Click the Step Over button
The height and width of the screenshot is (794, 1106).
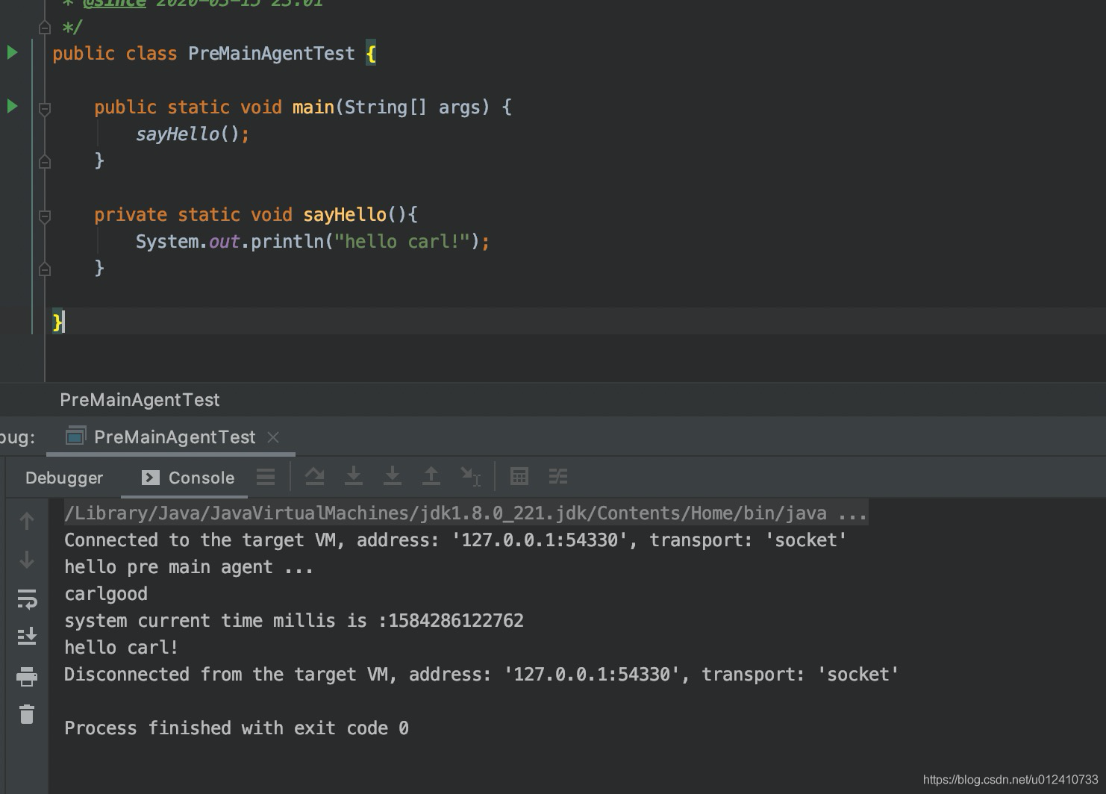coord(315,477)
